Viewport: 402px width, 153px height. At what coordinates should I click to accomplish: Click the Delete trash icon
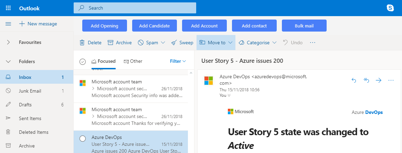click(82, 43)
